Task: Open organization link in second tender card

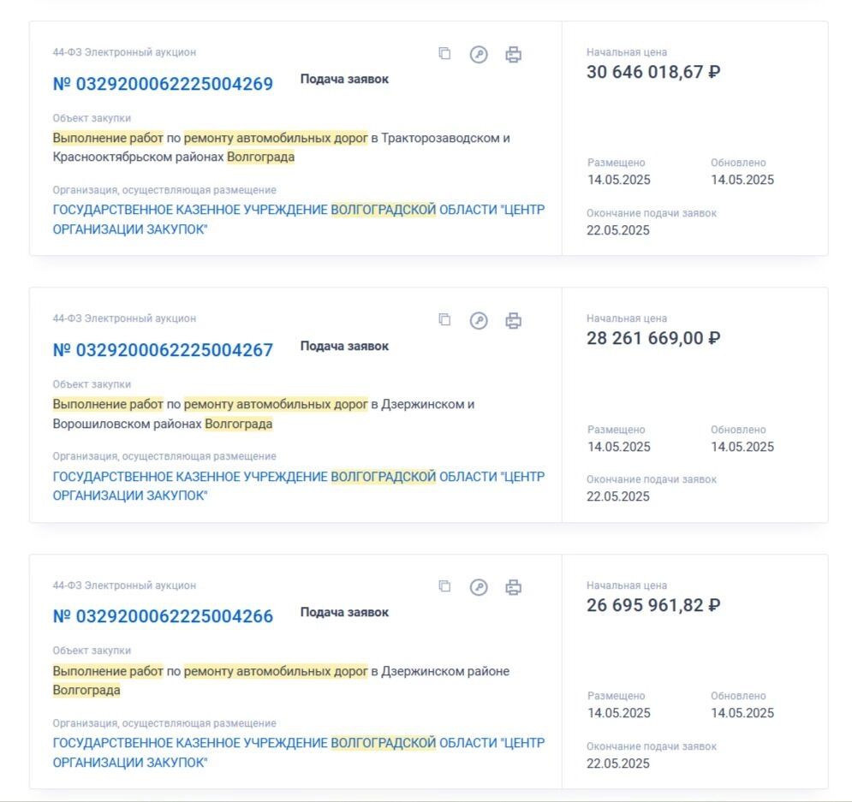Action: 298,486
